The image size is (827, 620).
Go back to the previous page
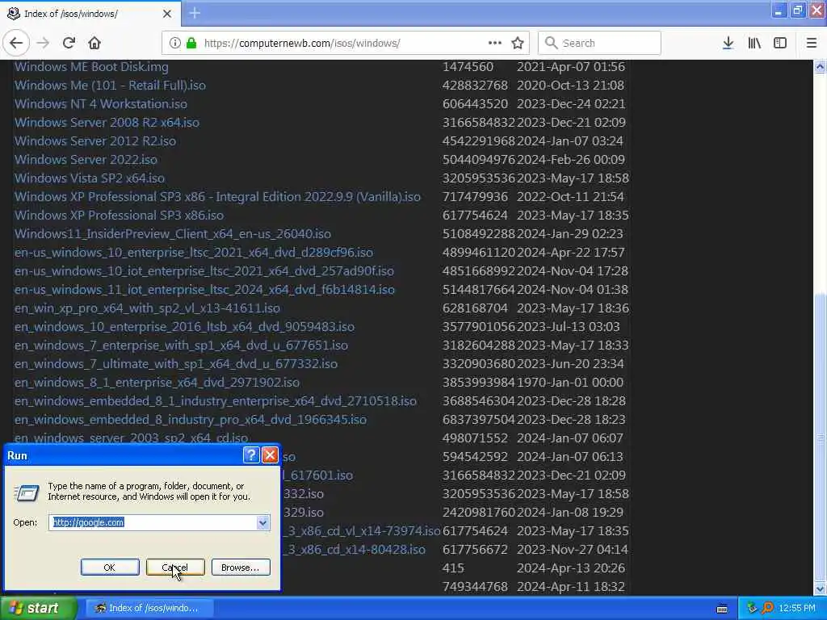(x=16, y=44)
